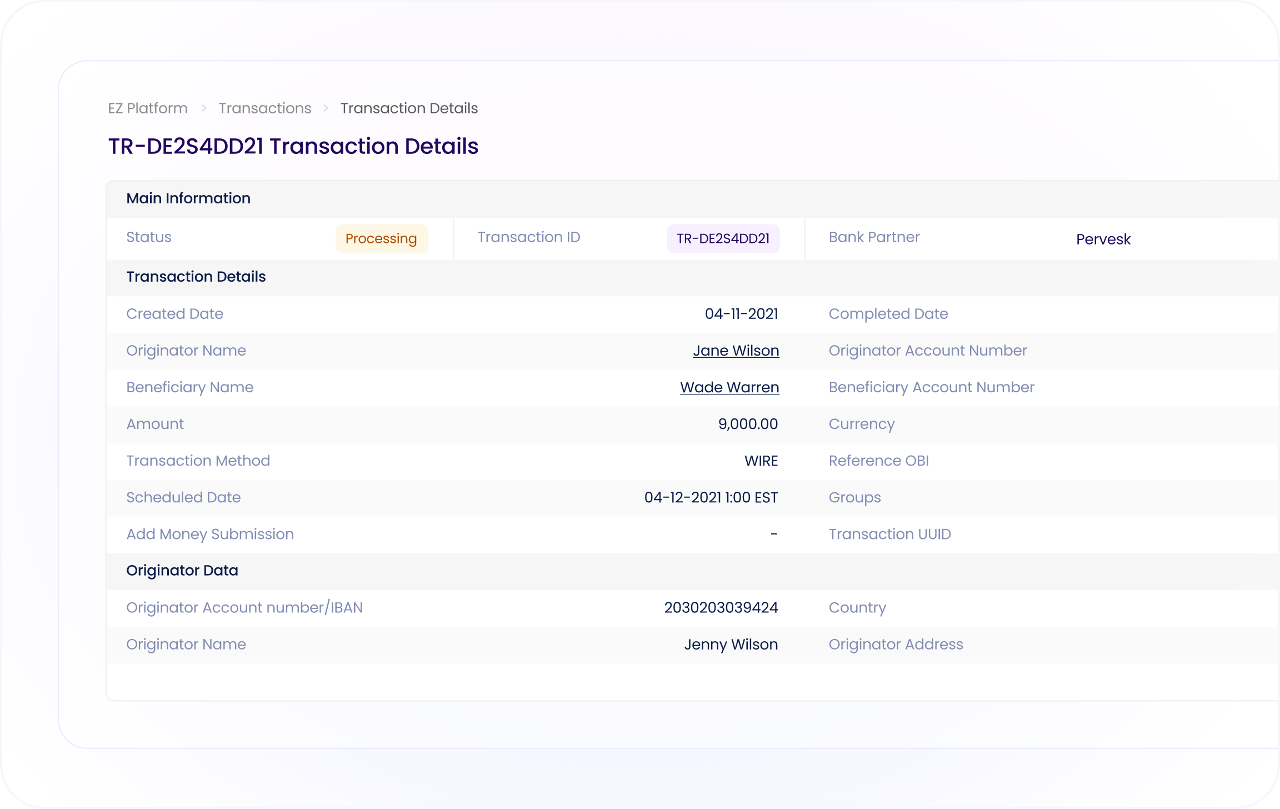Select the IBAN number 2030203039424
This screenshot has width=1280, height=809.
(x=721, y=607)
